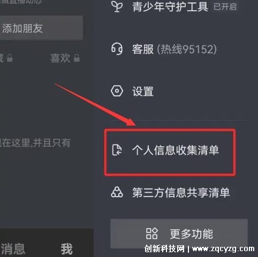Tap the 已开启 status label
The image size is (258, 257).
point(225,7)
